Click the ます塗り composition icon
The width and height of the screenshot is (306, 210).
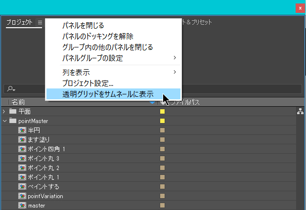click(22, 140)
